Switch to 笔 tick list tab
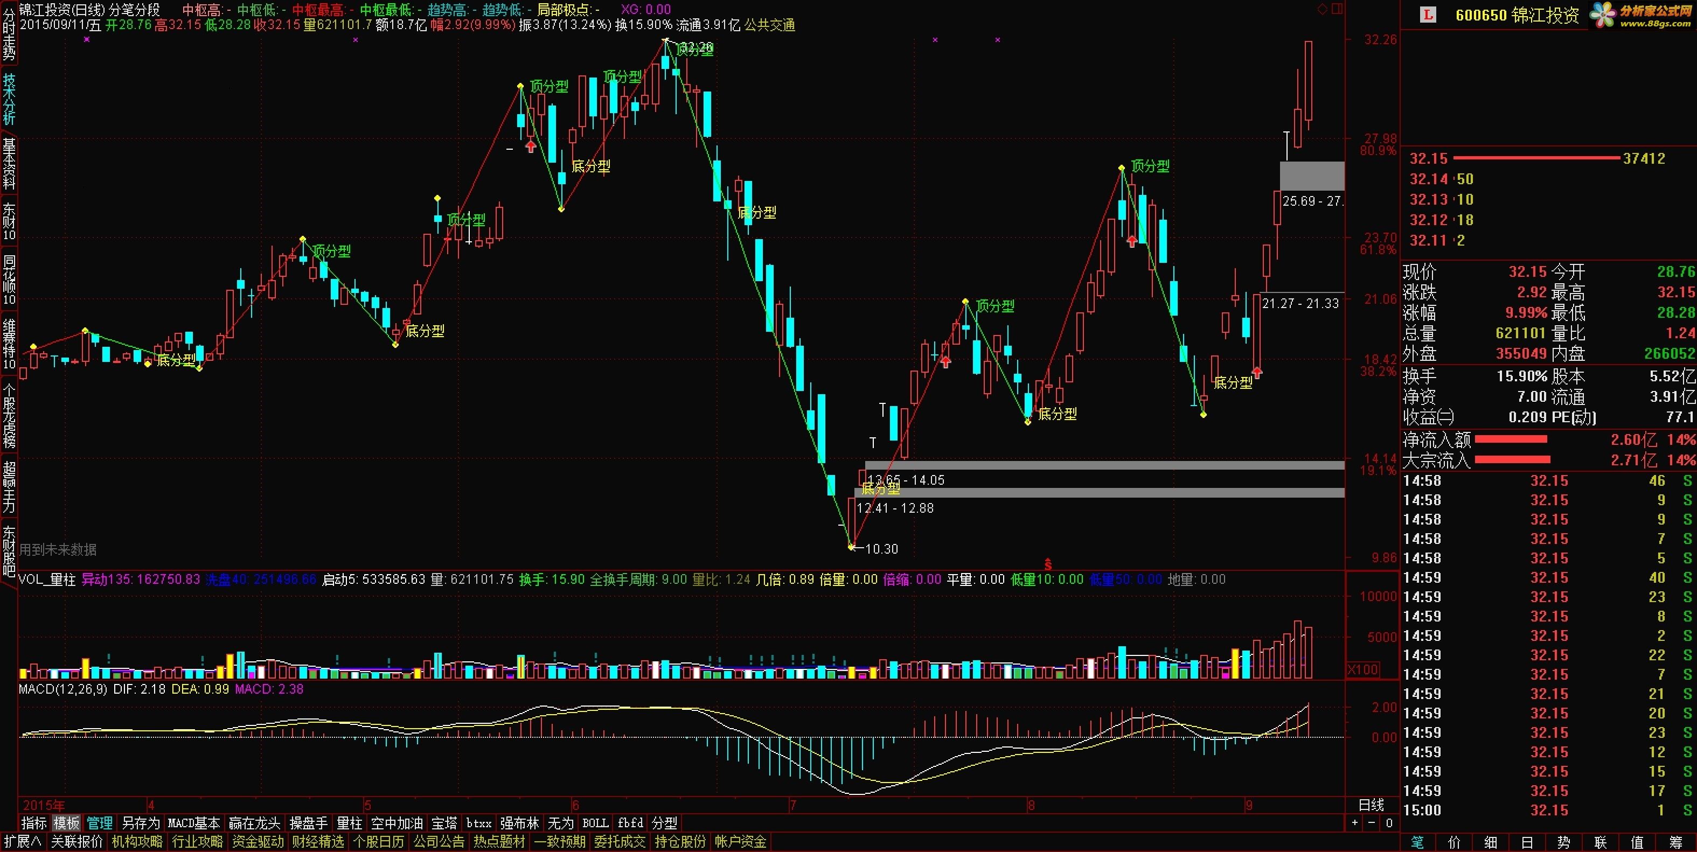 [1418, 842]
